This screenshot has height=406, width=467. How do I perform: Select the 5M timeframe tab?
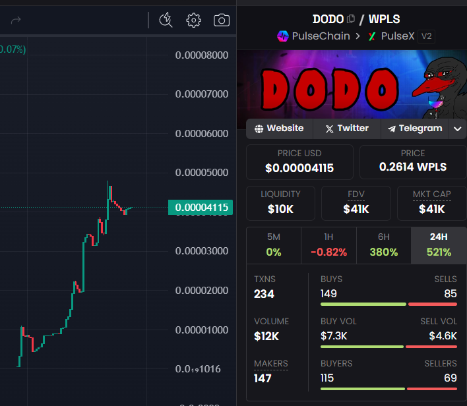[x=274, y=245]
